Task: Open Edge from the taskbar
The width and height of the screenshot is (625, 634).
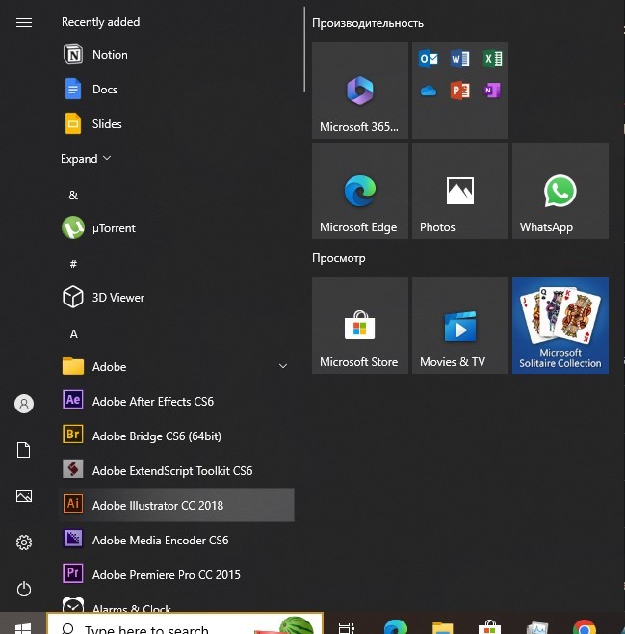Action: coord(395,626)
